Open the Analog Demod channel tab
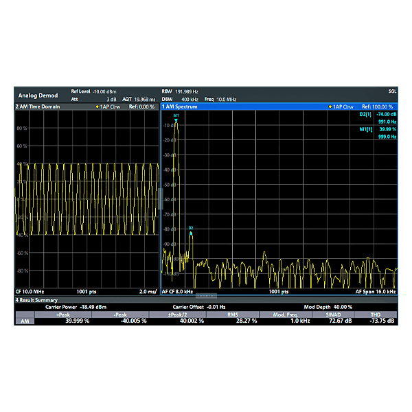 coord(38,95)
